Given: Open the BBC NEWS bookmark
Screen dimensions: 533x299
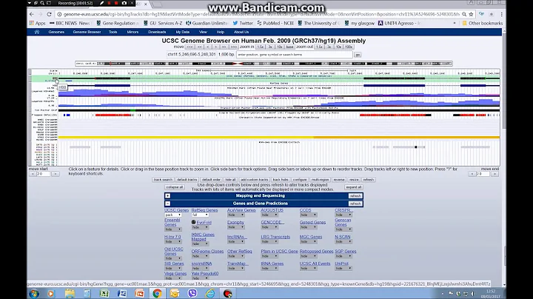Looking at the screenshot, I should tap(70, 23).
